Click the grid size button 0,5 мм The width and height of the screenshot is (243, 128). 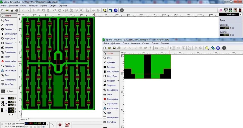(x=7, y=91)
